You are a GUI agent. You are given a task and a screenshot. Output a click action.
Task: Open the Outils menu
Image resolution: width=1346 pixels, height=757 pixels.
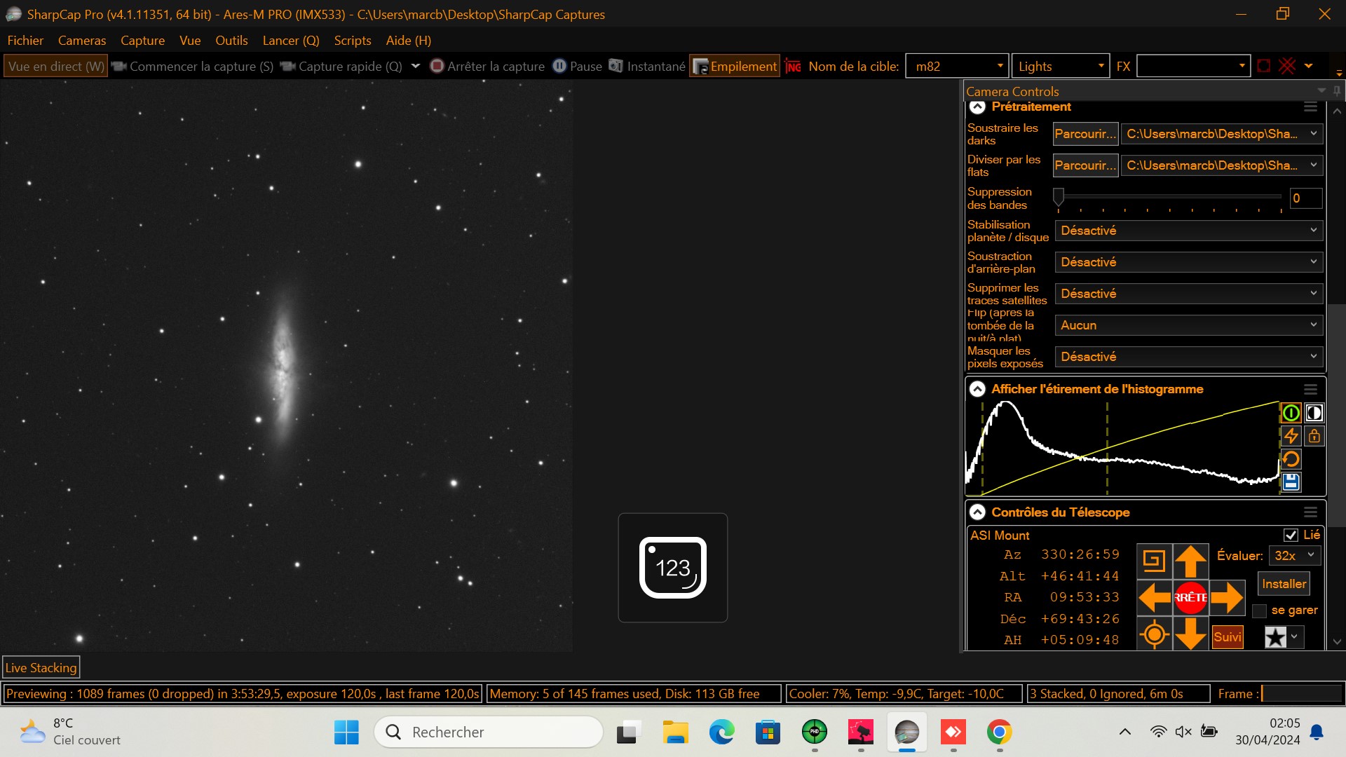coord(231,41)
